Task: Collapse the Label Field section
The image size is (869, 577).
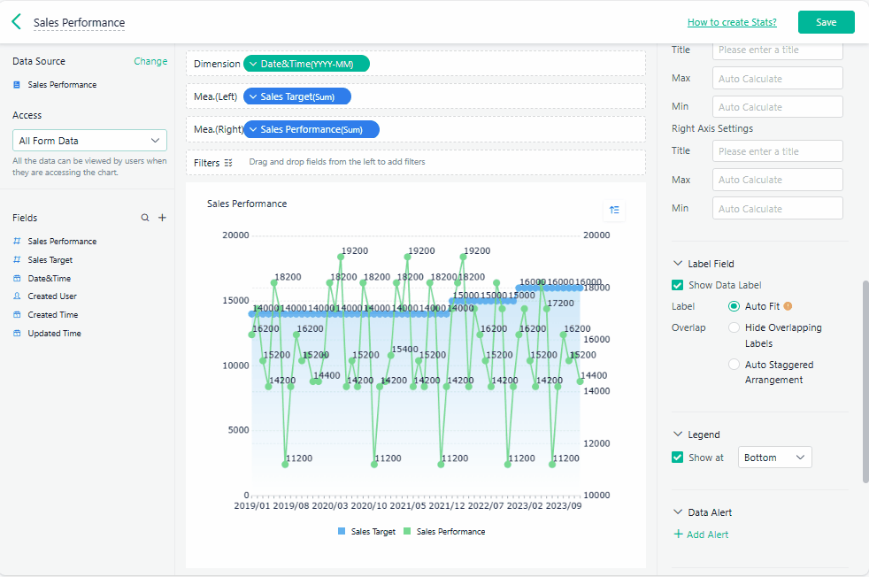Action: pyautogui.click(x=679, y=264)
